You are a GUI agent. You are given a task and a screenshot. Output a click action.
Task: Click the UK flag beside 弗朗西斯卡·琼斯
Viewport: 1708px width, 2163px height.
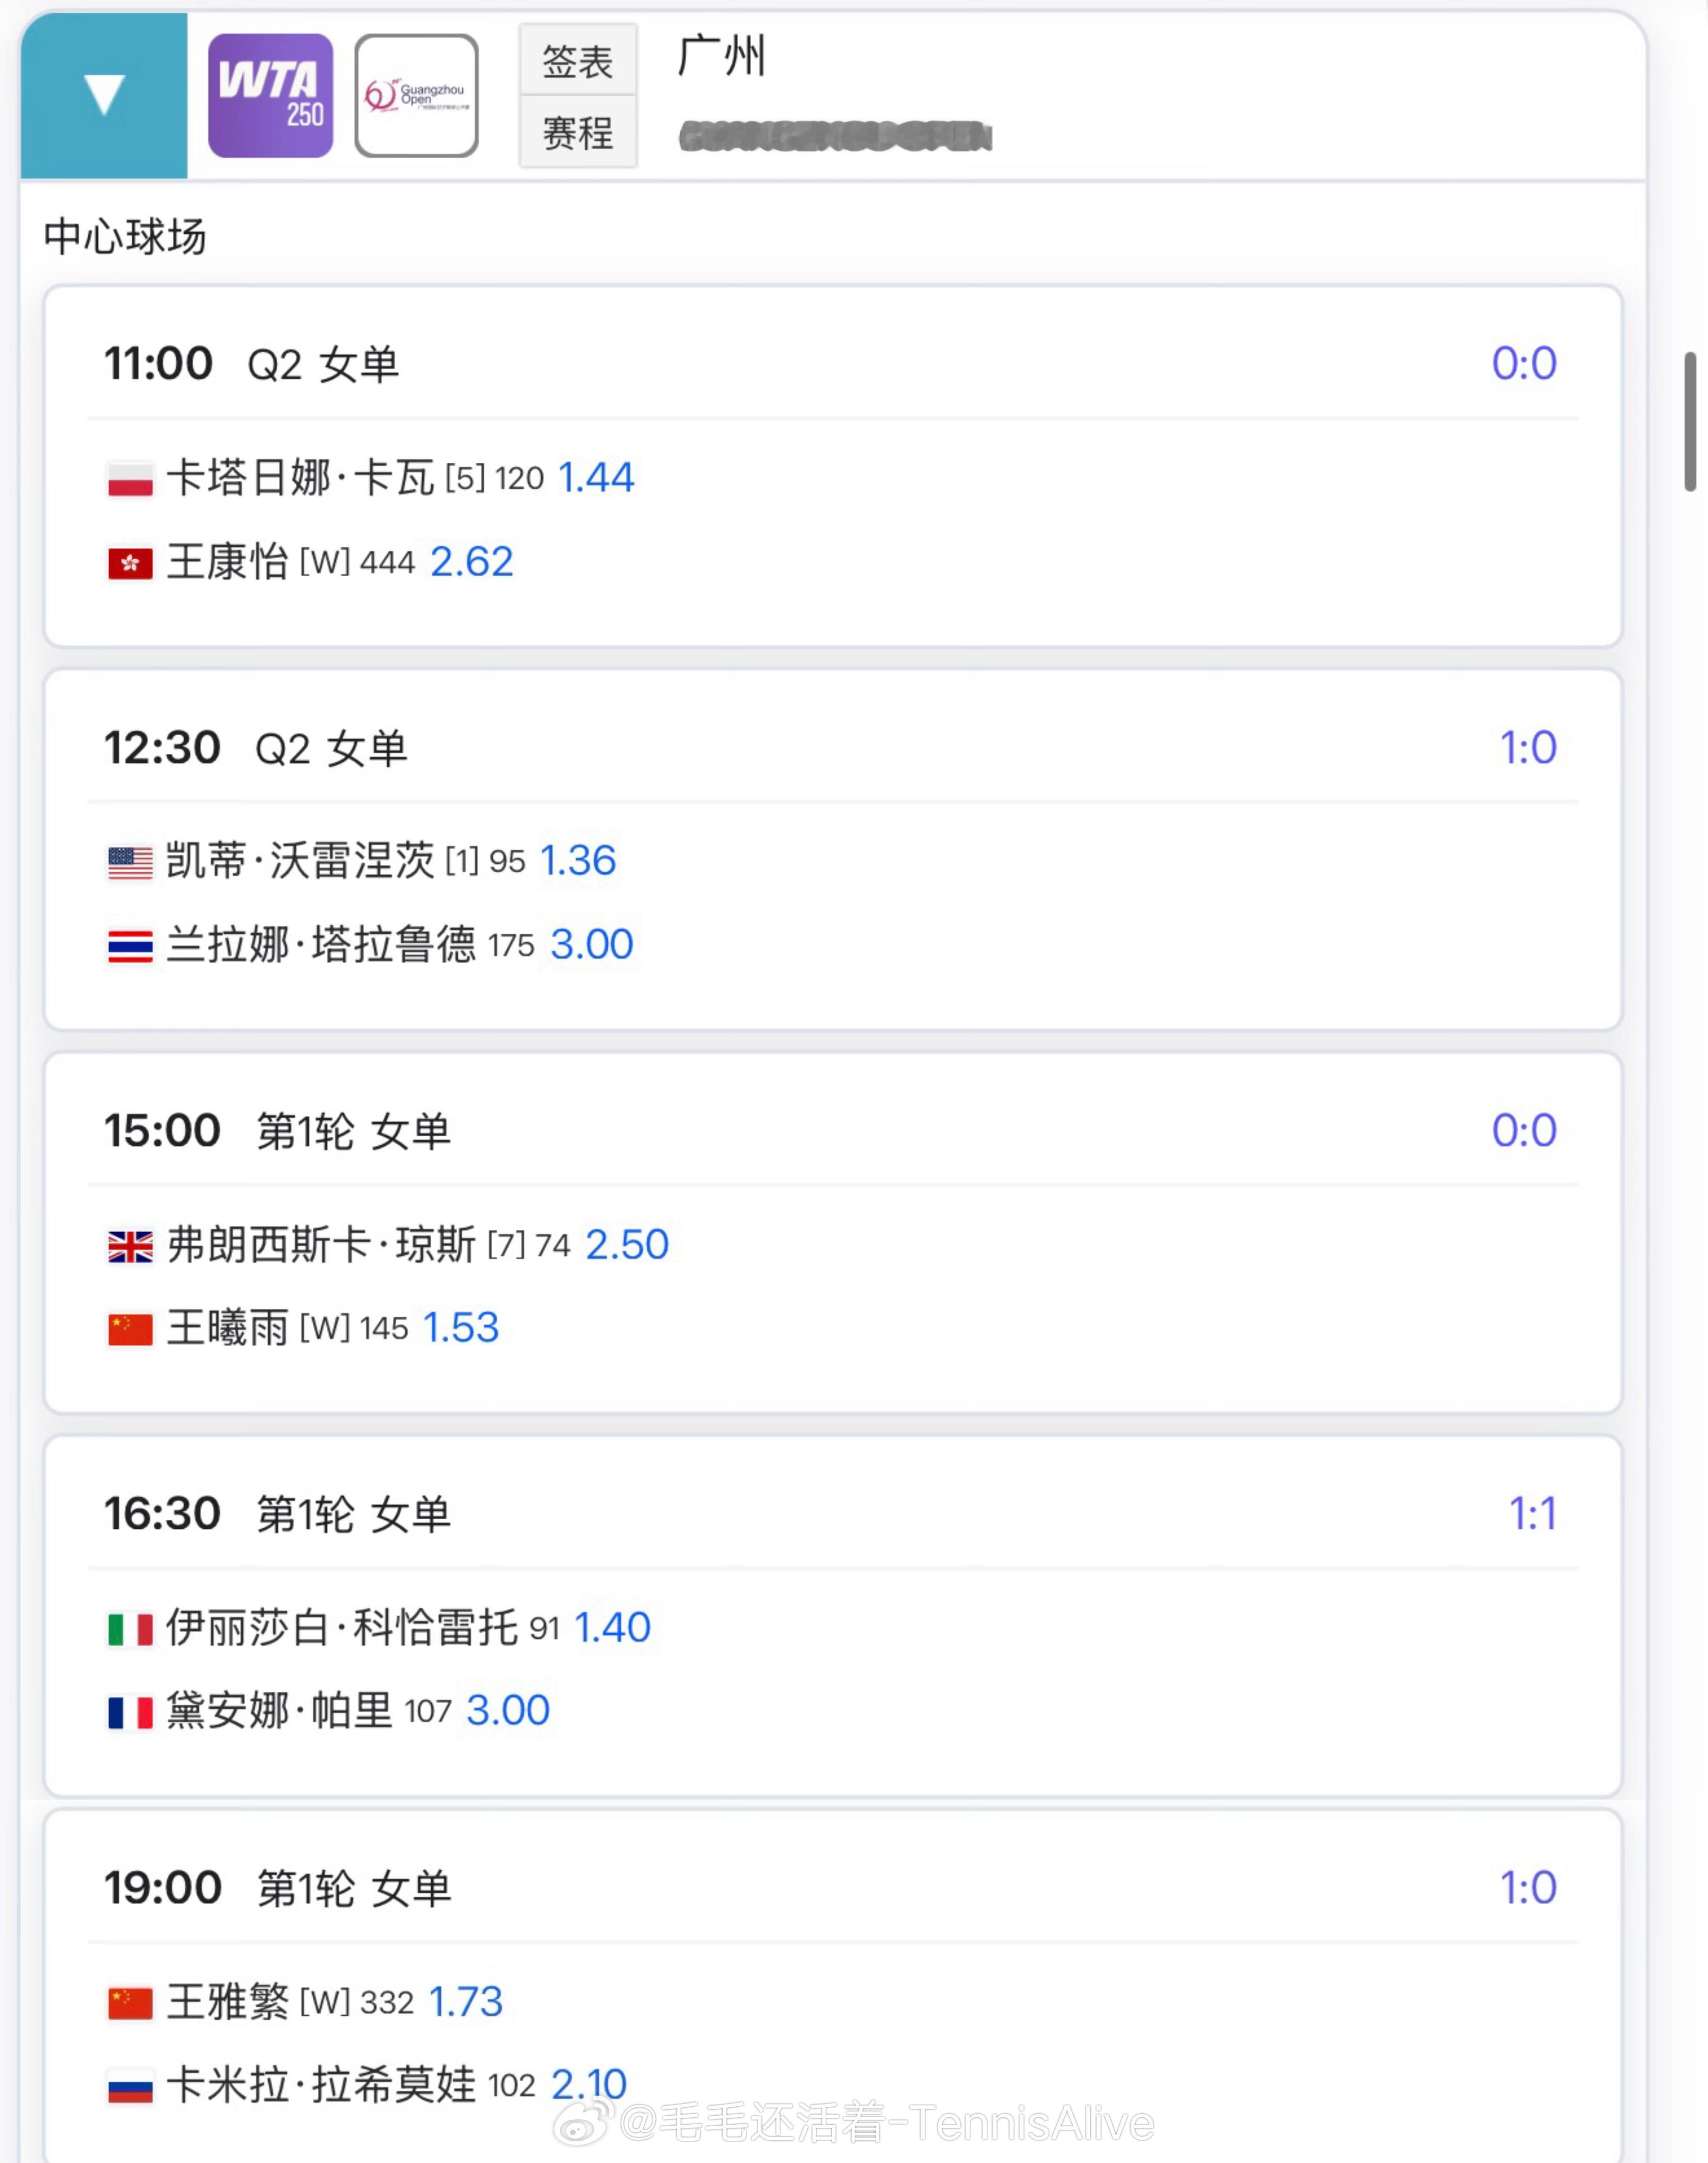(x=130, y=1246)
